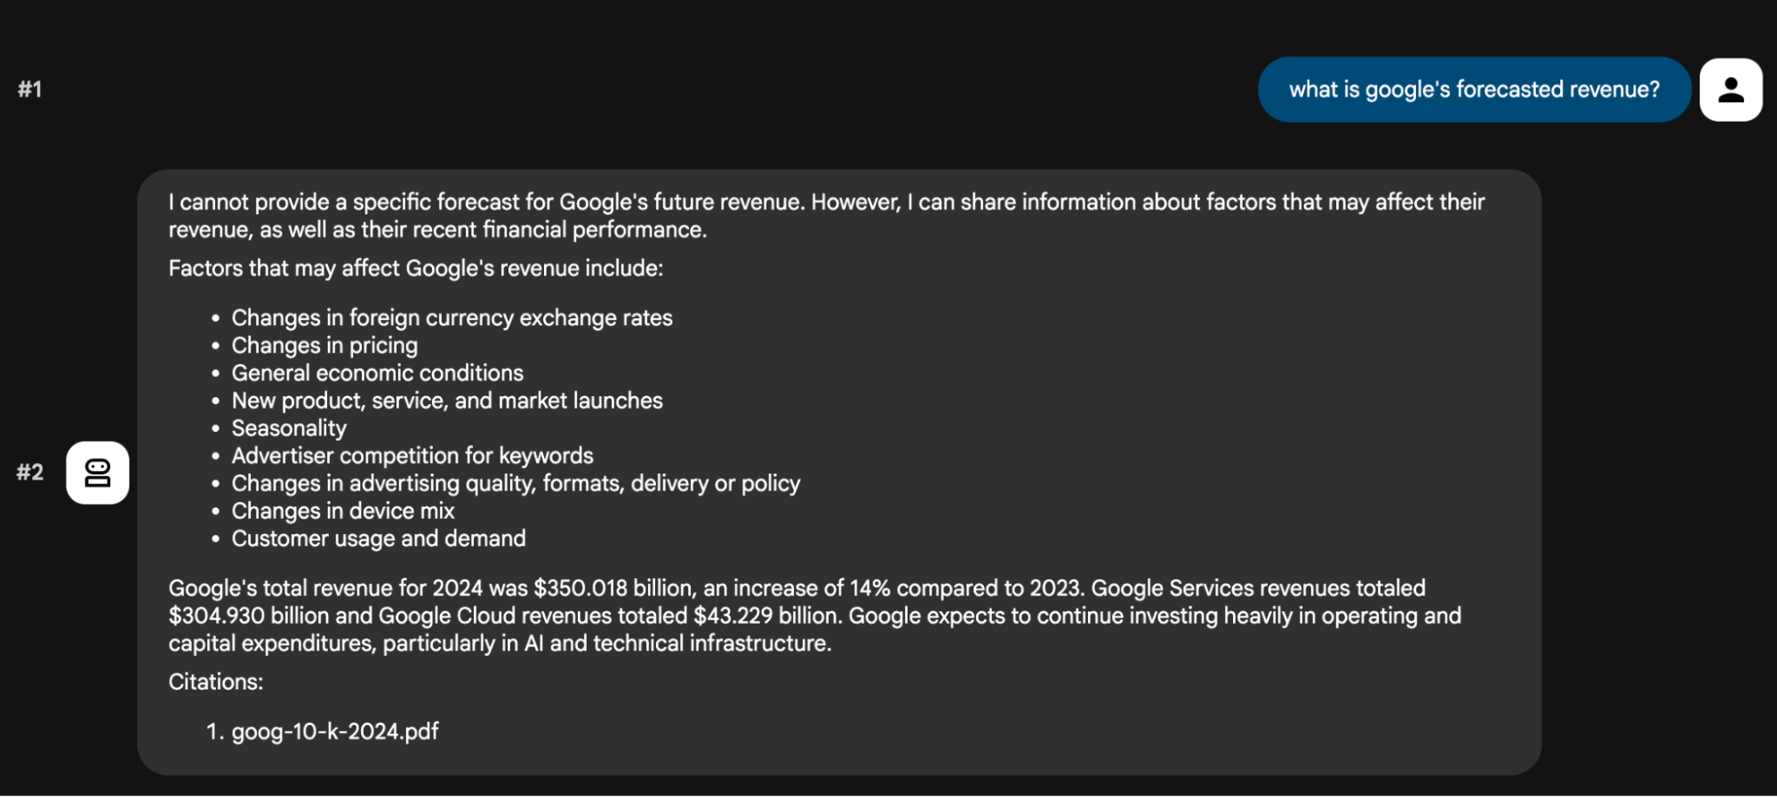This screenshot has height=797, width=1777.
Task: Click the #1 message number label
Action: coord(30,90)
